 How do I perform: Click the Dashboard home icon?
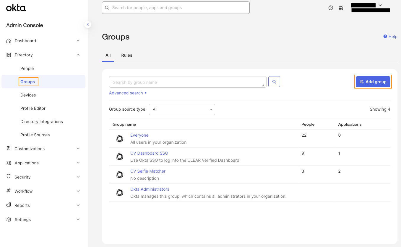coord(9,41)
